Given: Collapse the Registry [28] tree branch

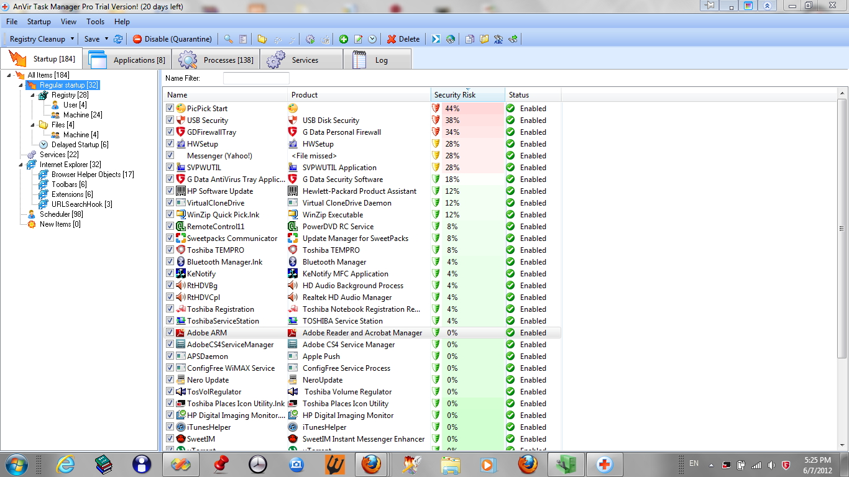Looking at the screenshot, I should coord(32,95).
